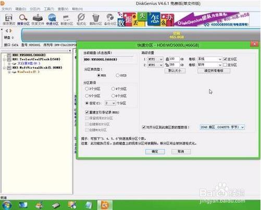Viewport: 261px width, 210px height.
Task: Open the 查看(V) menu
Action: [x=63, y=9]
